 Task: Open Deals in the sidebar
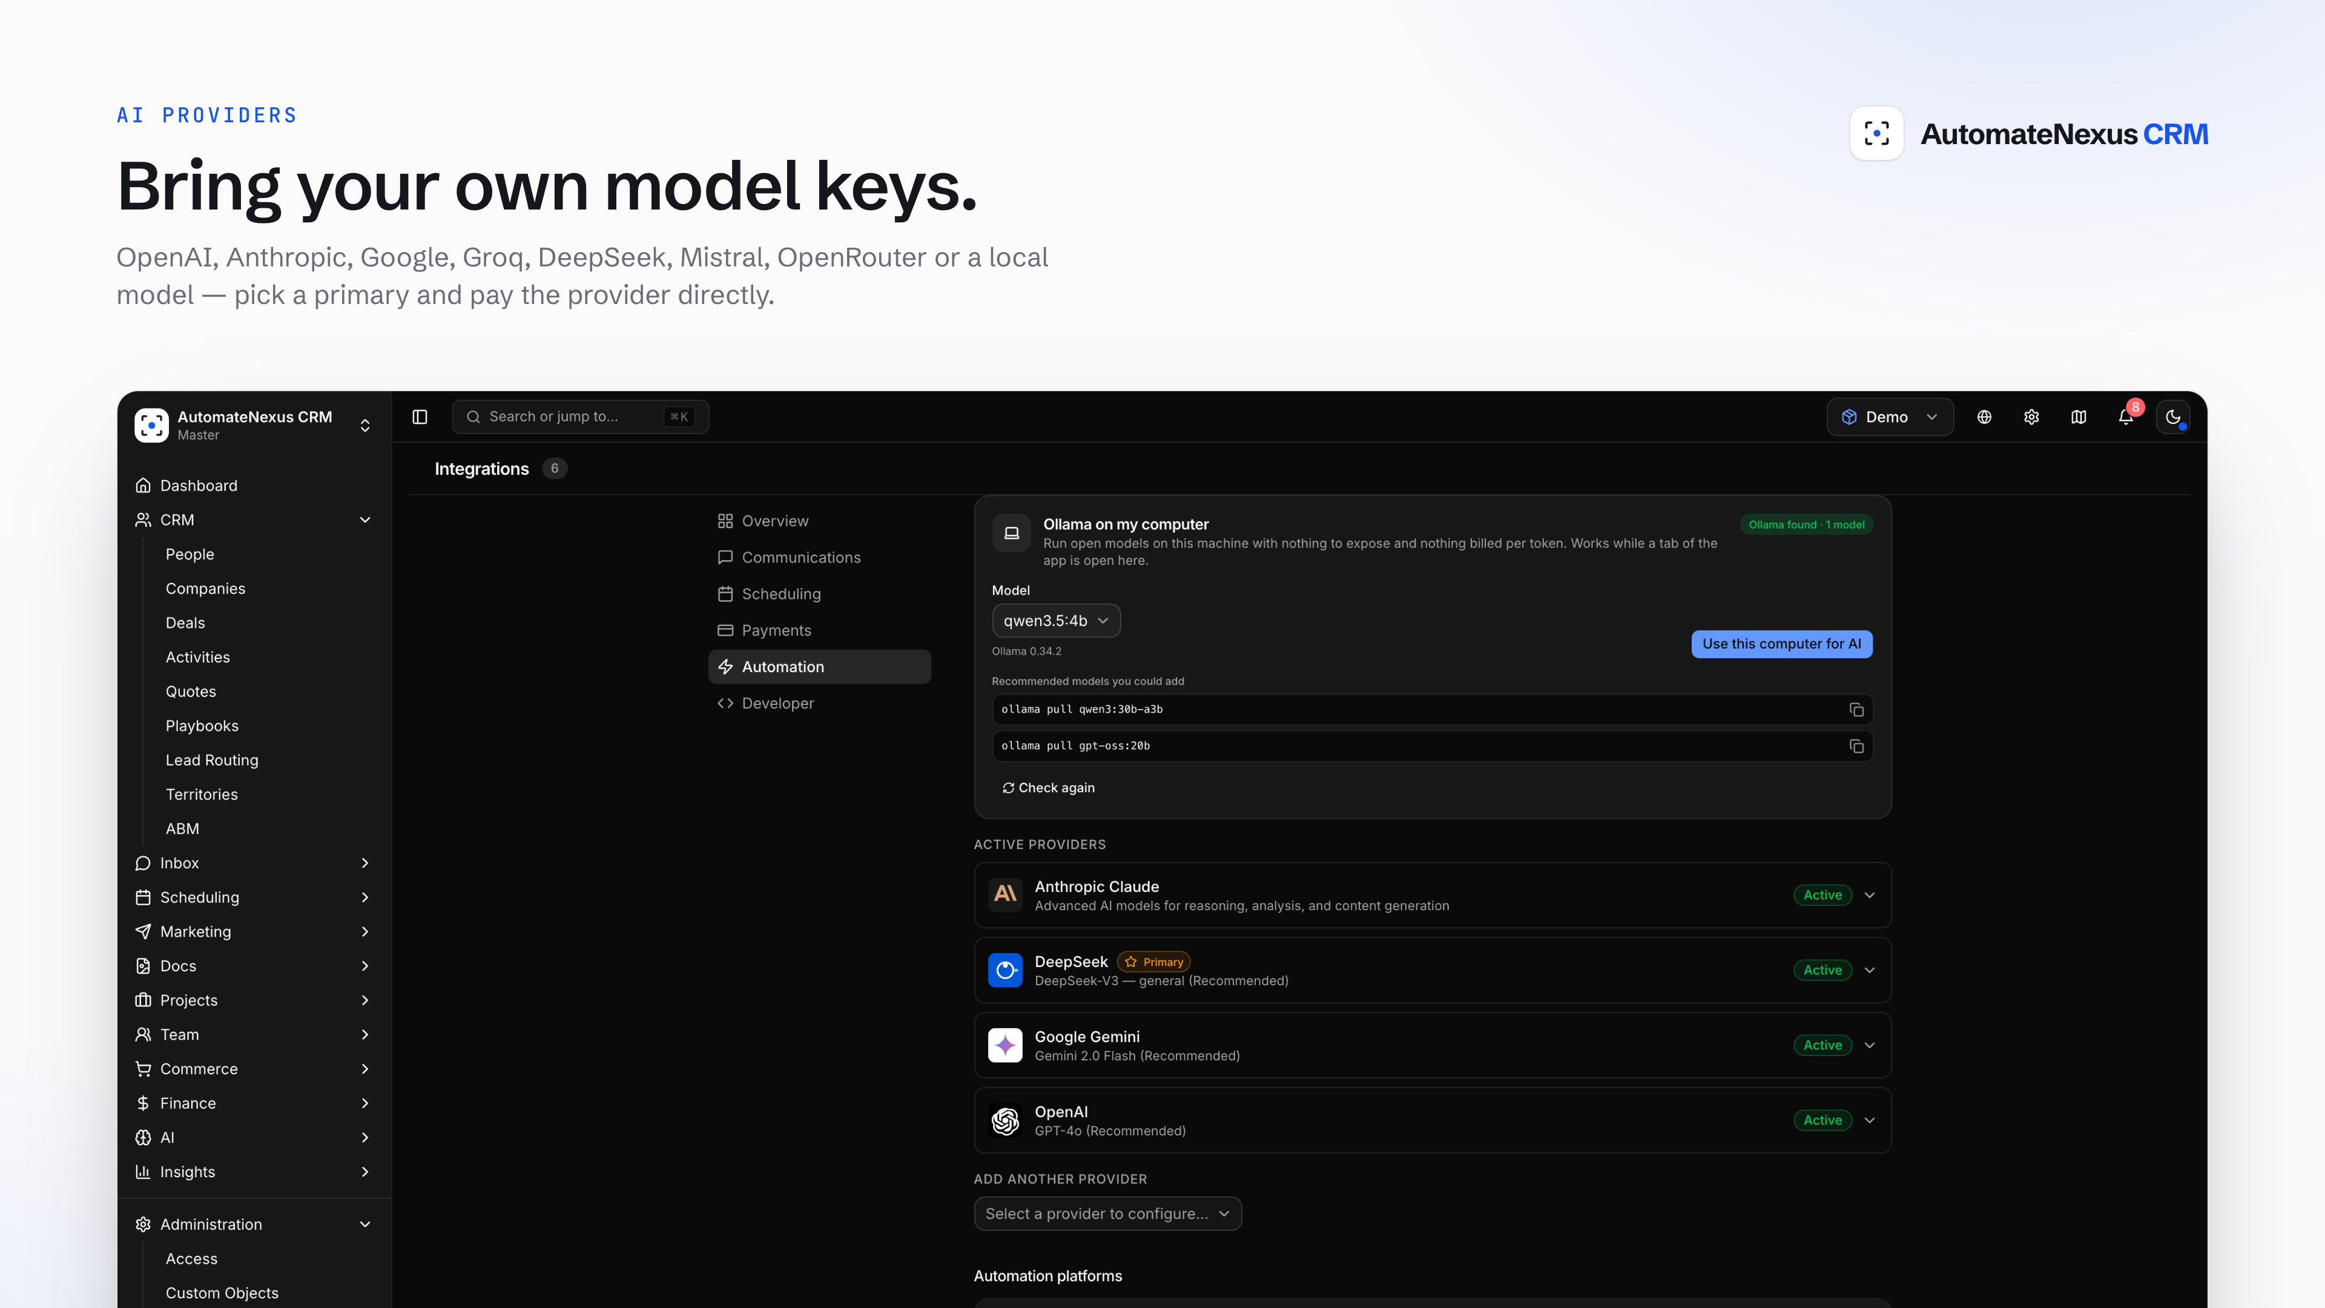(x=185, y=623)
